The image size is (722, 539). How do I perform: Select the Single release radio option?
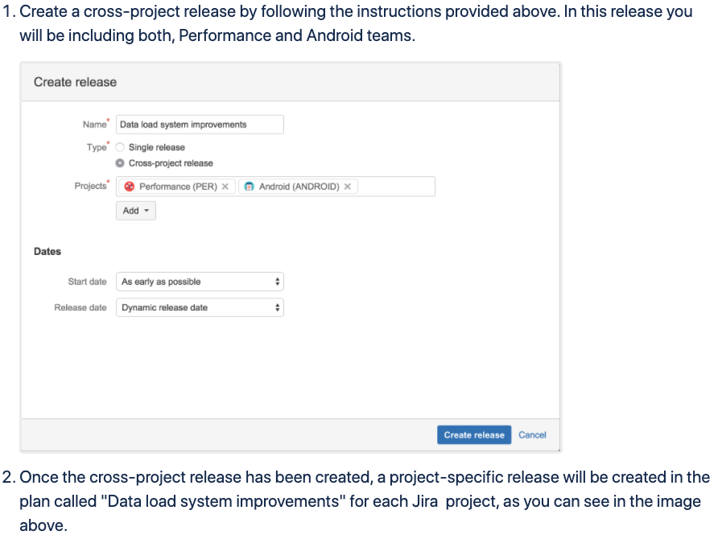coord(120,147)
